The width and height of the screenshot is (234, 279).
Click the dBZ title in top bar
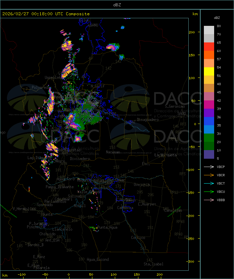point(117,5)
